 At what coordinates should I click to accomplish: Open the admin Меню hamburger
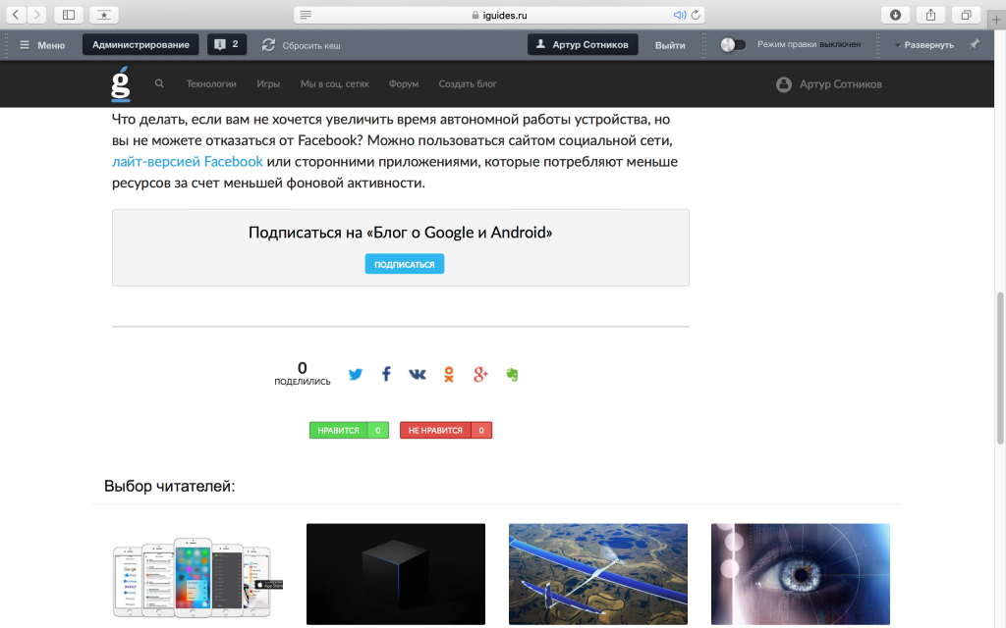pos(42,45)
